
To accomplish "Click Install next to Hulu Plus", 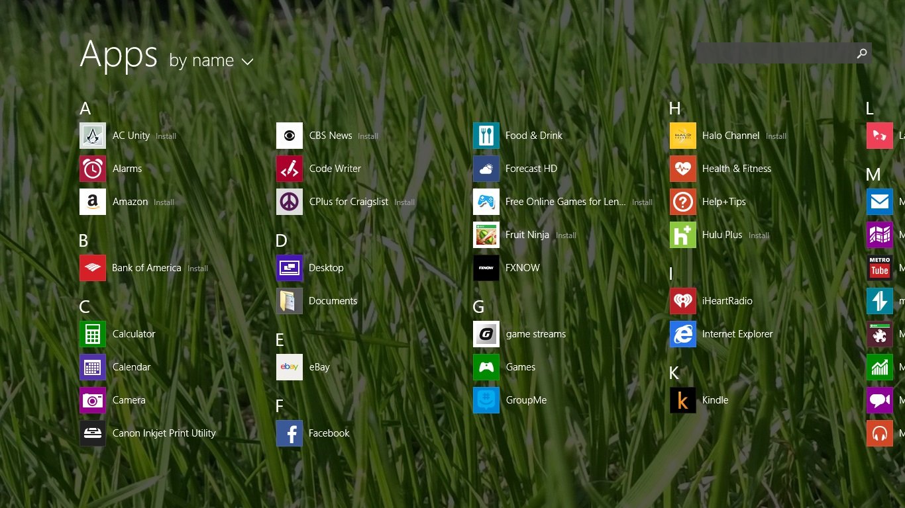I will point(759,235).
